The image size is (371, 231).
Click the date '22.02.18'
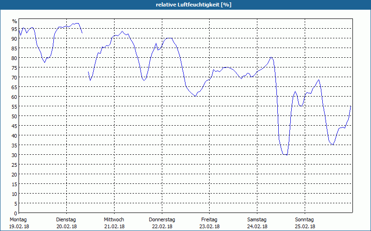[x=162, y=227]
